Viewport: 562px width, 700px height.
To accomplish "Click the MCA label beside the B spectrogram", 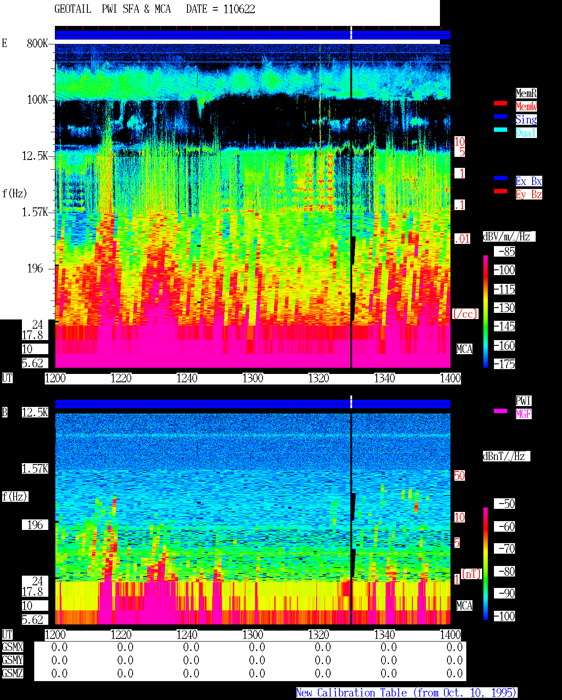I will 465,606.
